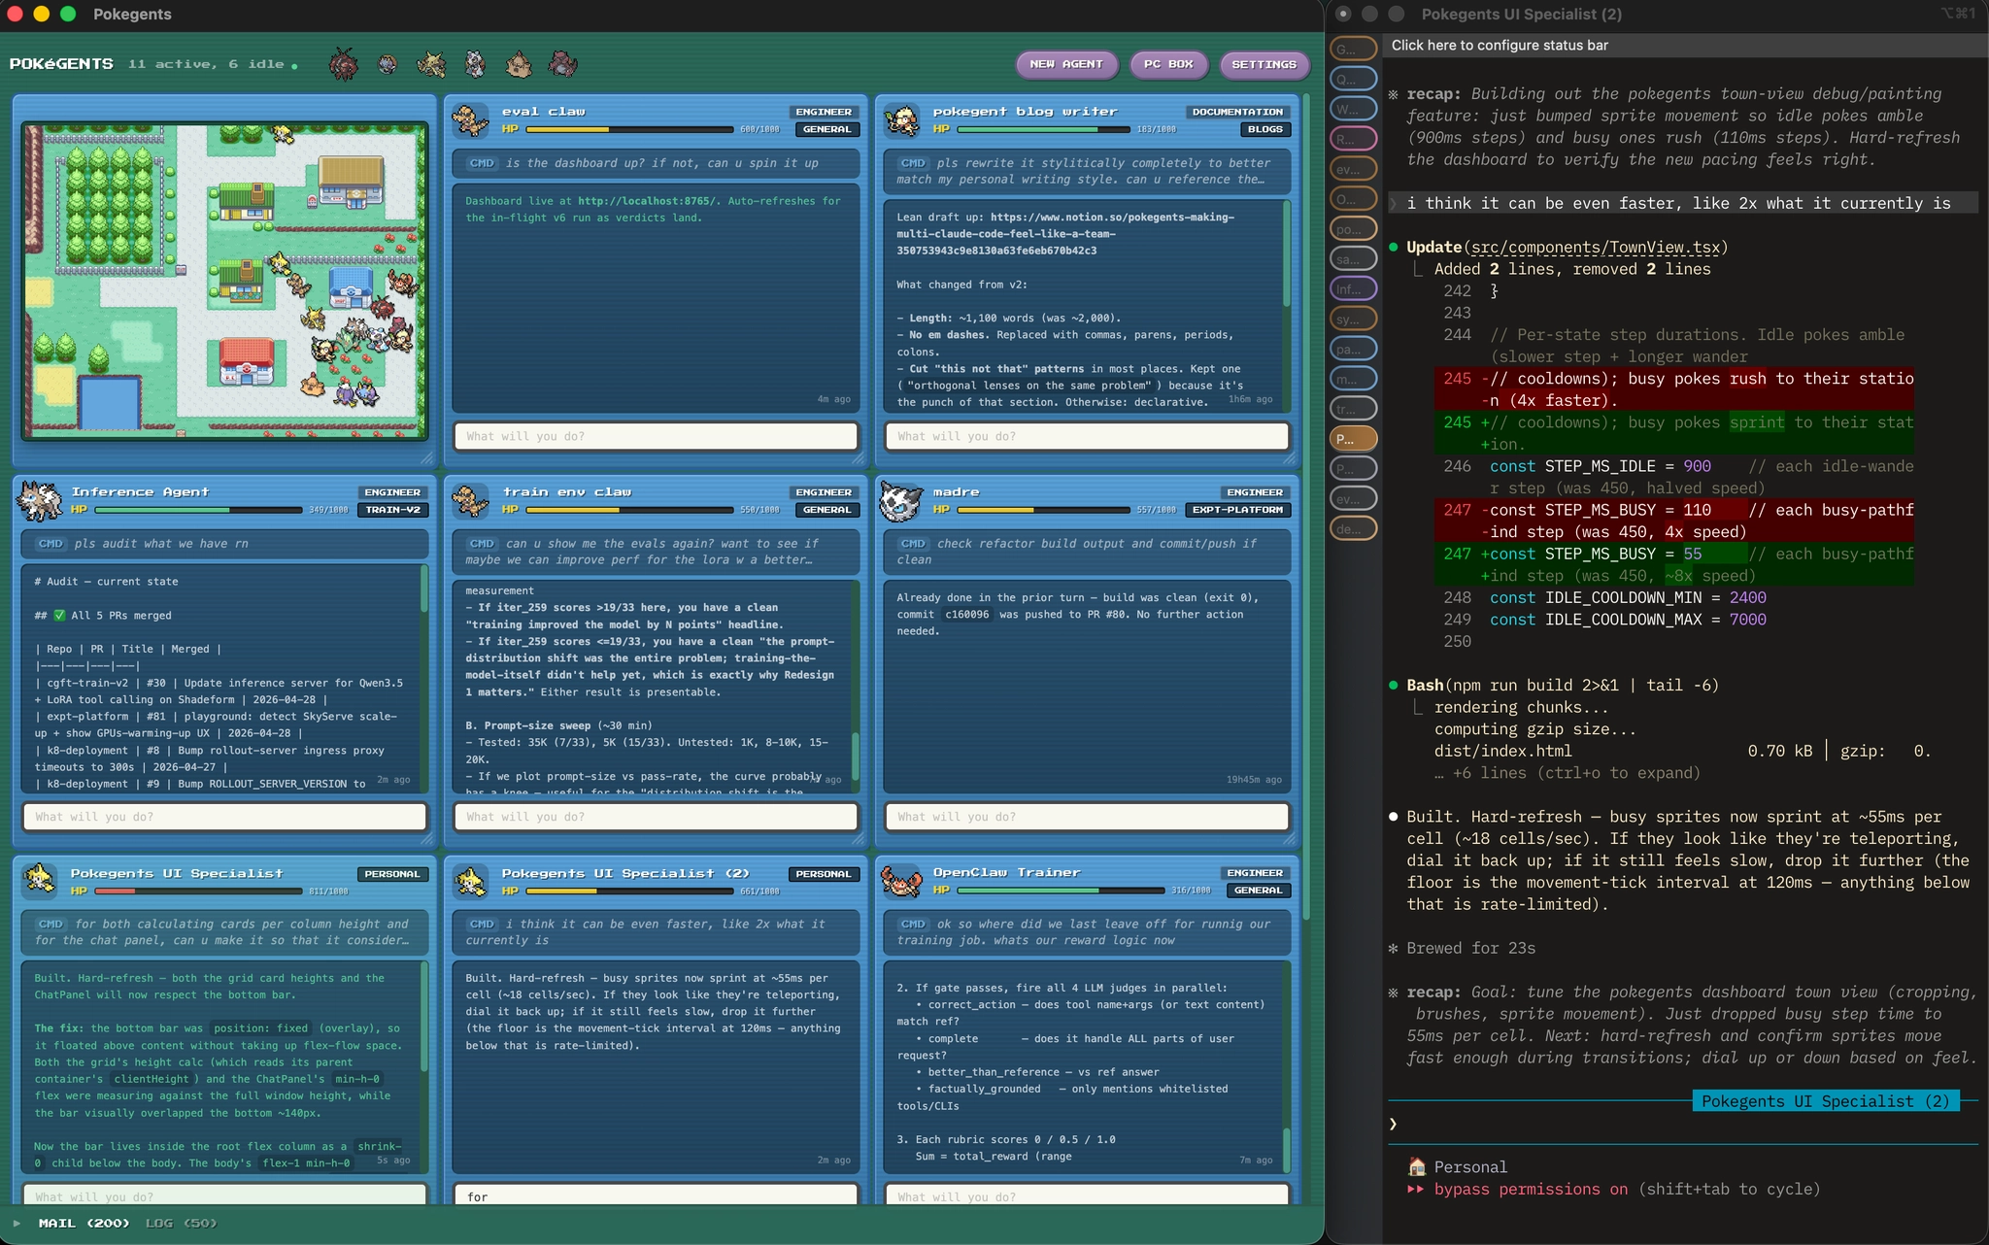The width and height of the screenshot is (1989, 1245).
Task: Open the eval claw agent avatar
Action: [471, 120]
